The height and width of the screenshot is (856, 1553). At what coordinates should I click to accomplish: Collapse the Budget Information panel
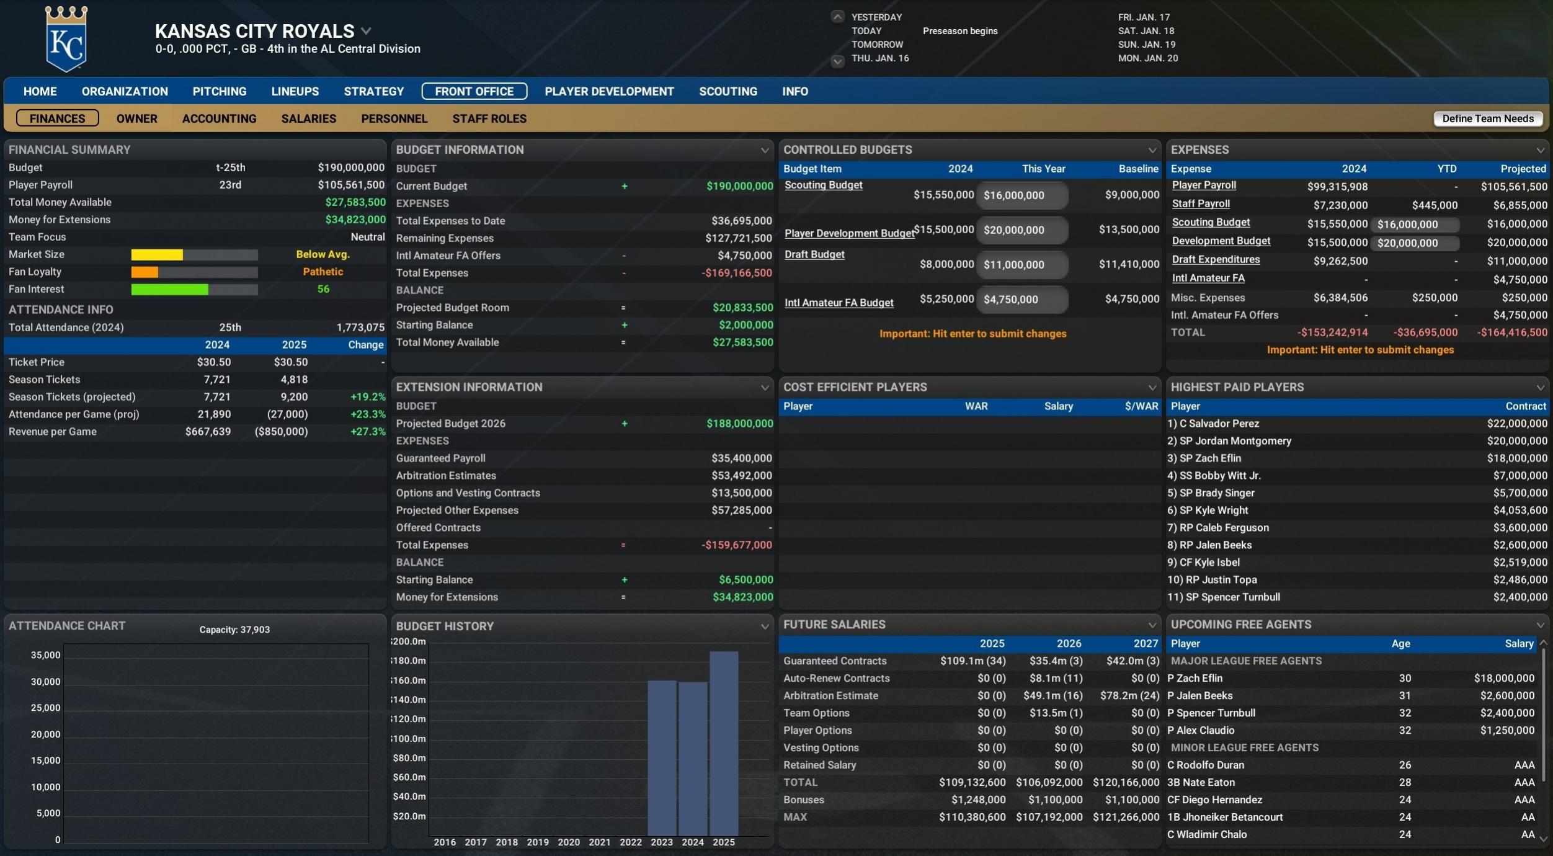[x=765, y=149]
